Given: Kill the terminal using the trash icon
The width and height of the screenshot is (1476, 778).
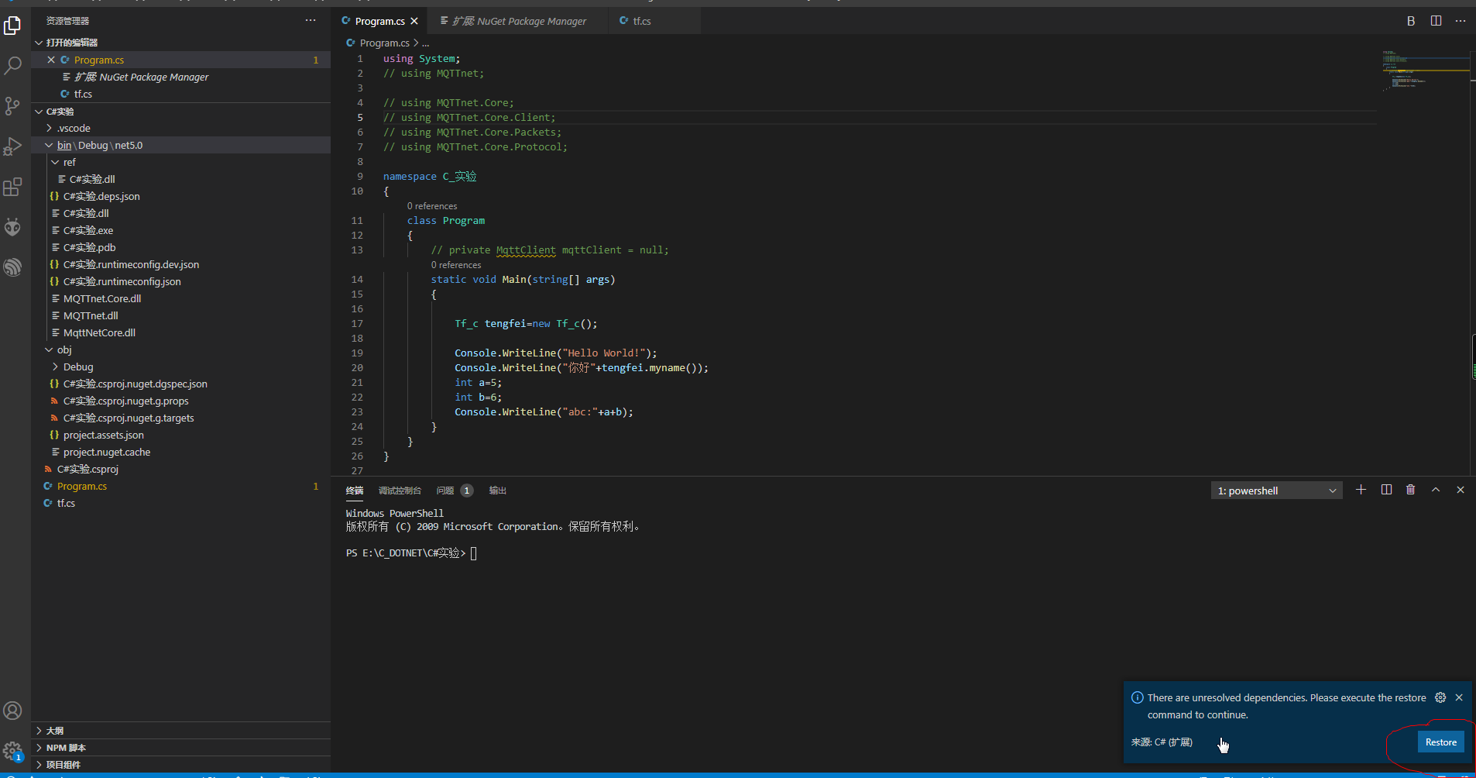Looking at the screenshot, I should [1410, 490].
